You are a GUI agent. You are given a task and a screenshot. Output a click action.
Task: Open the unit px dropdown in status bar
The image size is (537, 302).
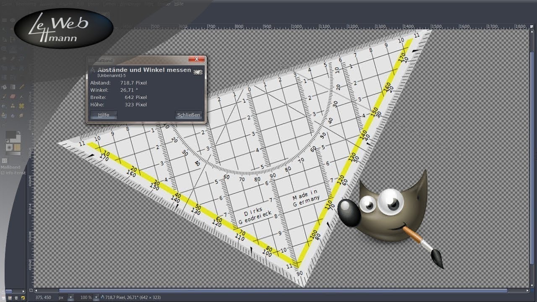pyautogui.click(x=70, y=297)
